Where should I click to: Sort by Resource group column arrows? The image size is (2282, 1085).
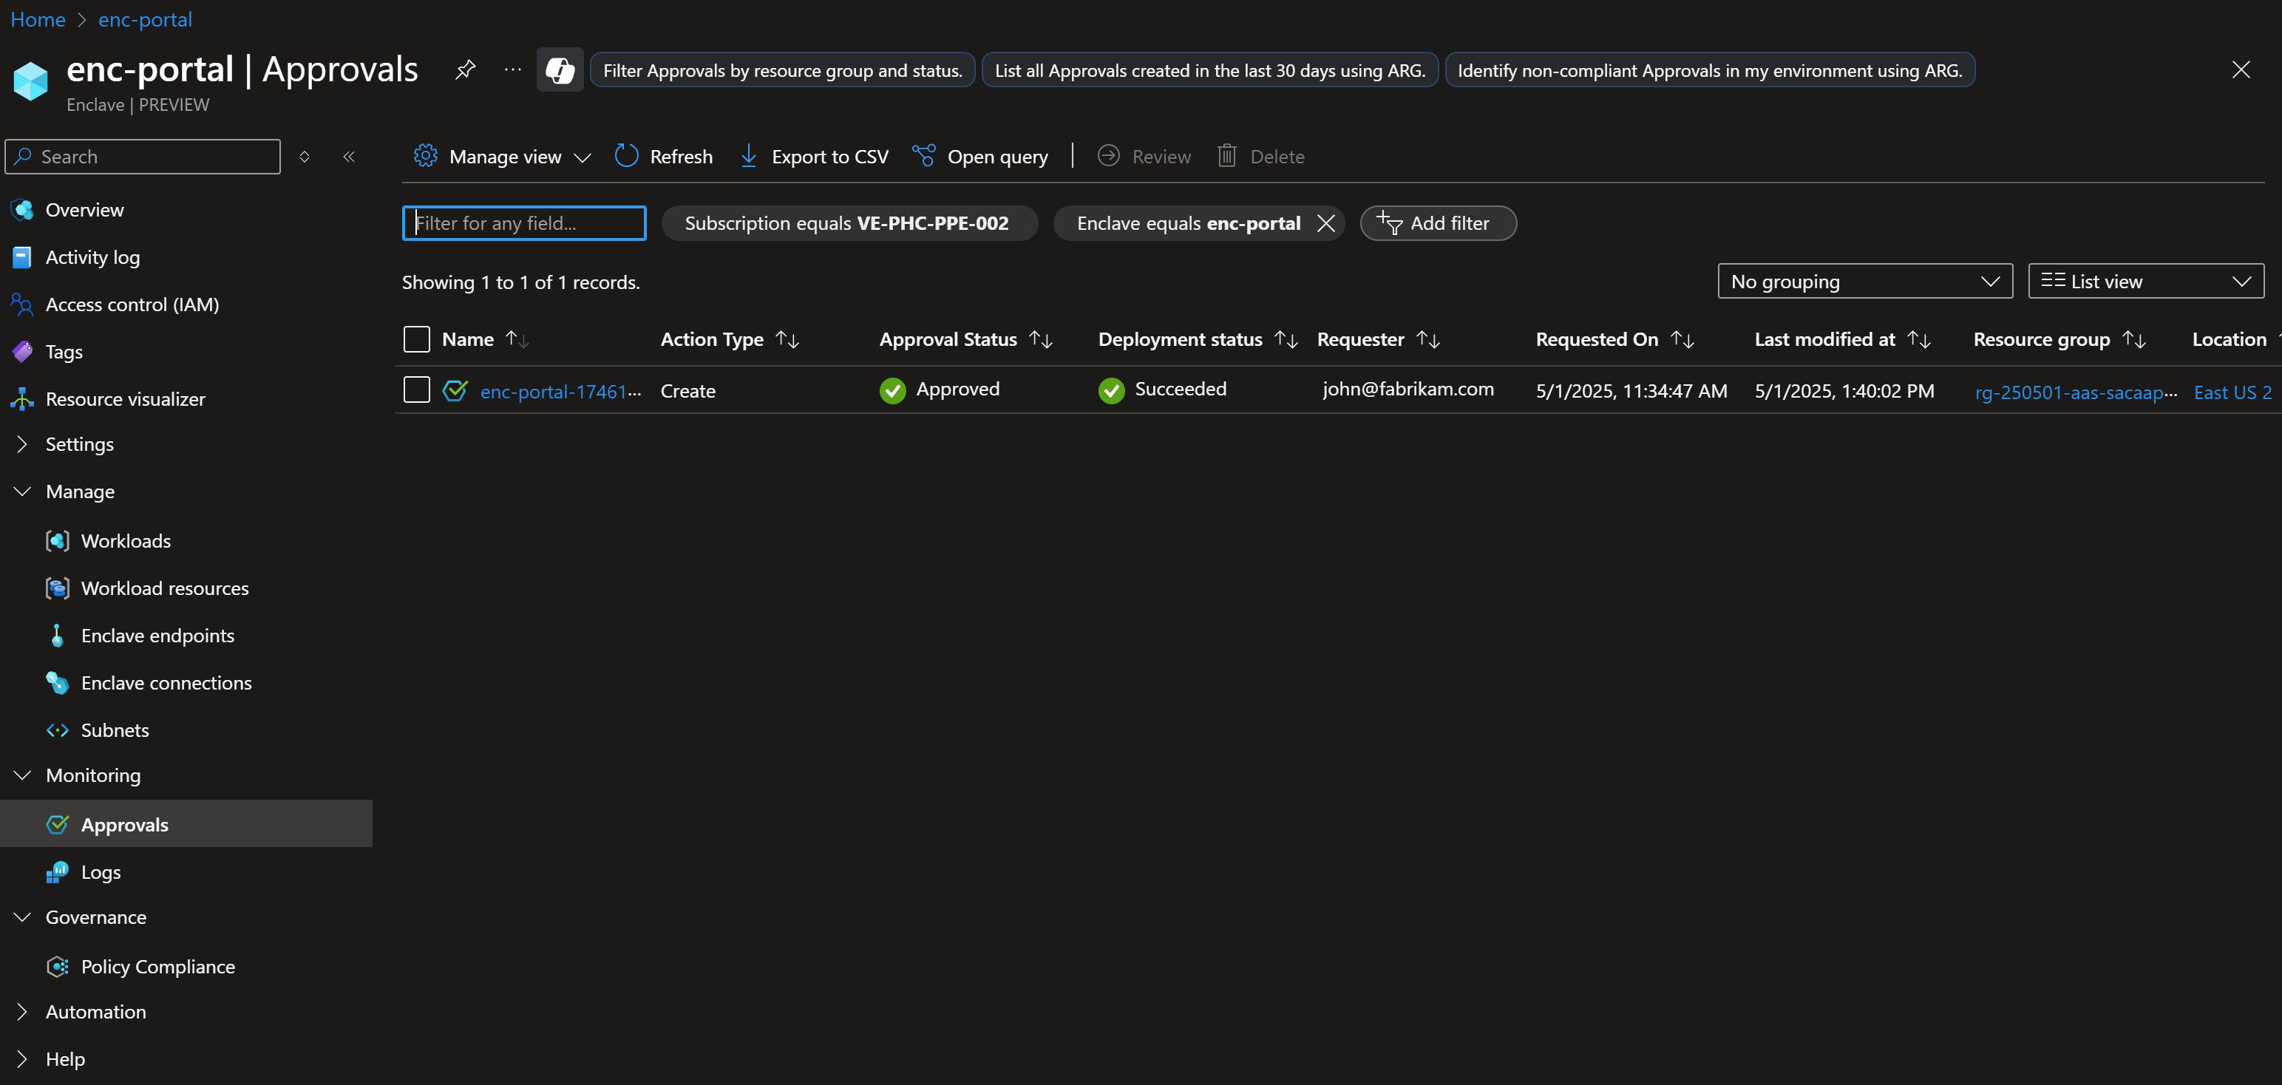click(x=2133, y=339)
